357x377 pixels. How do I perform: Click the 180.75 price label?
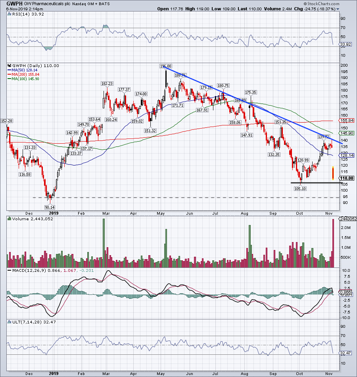223,85
